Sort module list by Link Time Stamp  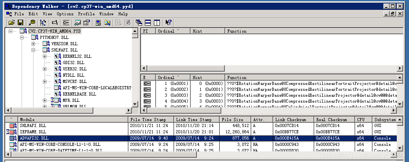pyautogui.click(x=197, y=120)
